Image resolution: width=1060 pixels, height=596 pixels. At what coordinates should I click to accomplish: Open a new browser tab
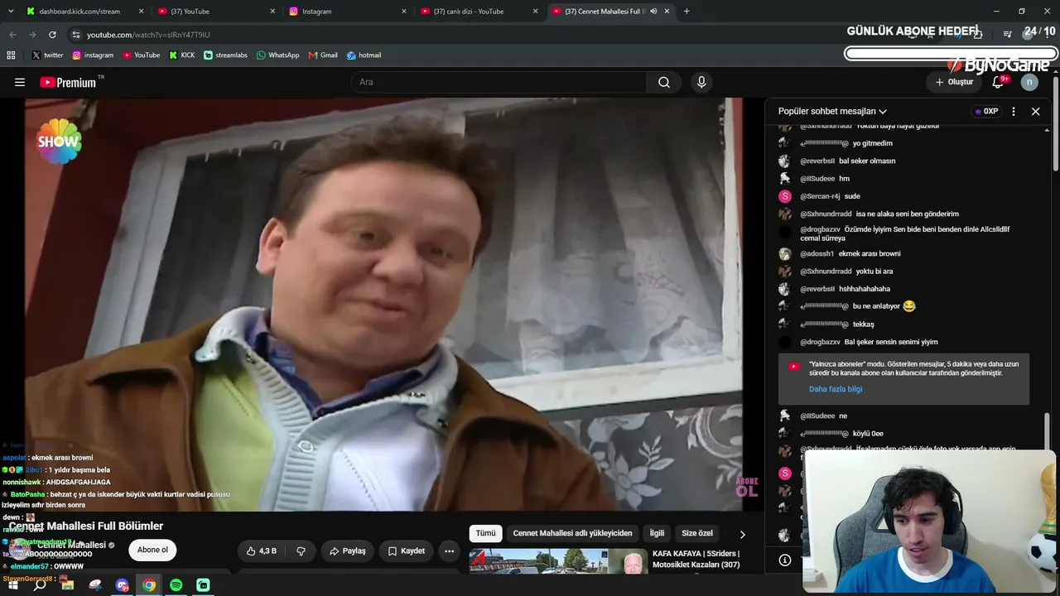(687, 12)
